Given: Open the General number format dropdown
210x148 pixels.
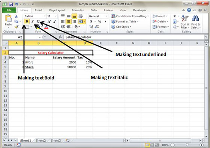Looking at the screenshot, I should coord(106,16).
